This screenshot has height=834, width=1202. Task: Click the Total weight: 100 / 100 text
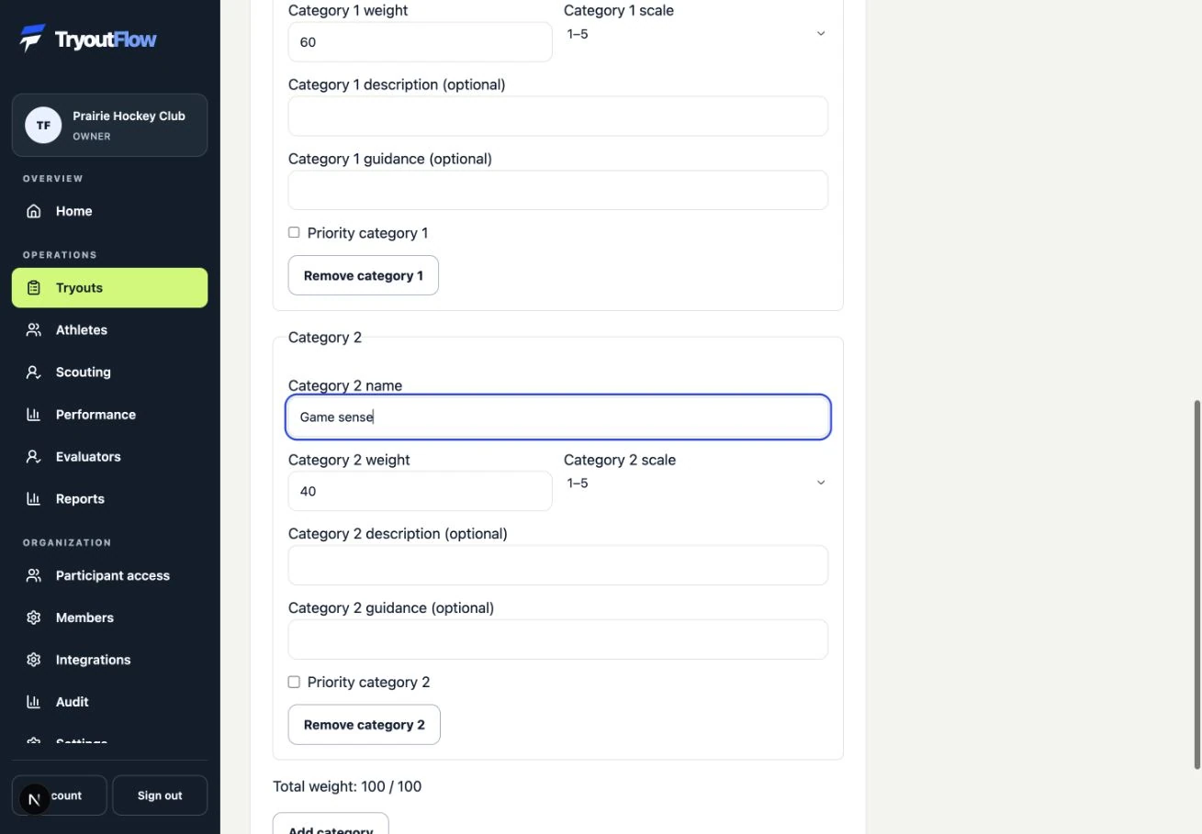point(347,786)
